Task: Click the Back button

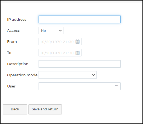Action: (15, 109)
